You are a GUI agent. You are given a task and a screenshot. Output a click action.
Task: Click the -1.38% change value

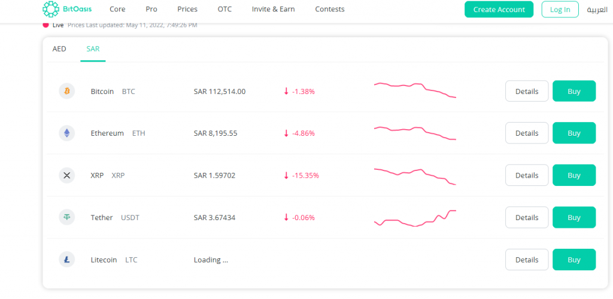pos(304,91)
